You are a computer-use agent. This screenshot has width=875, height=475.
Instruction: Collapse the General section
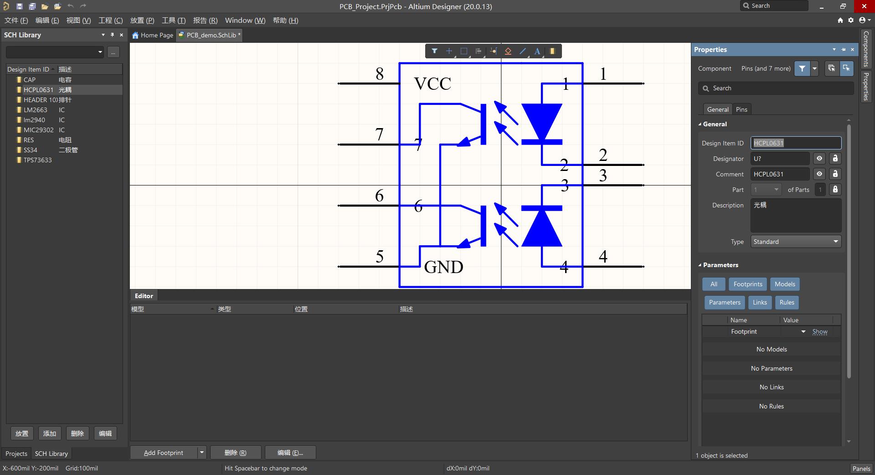click(700, 124)
